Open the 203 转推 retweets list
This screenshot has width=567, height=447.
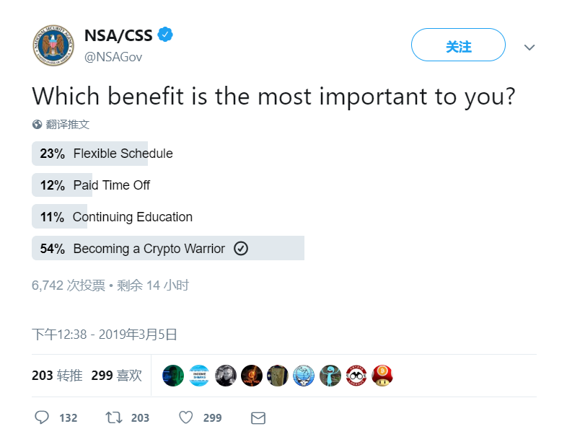57,376
